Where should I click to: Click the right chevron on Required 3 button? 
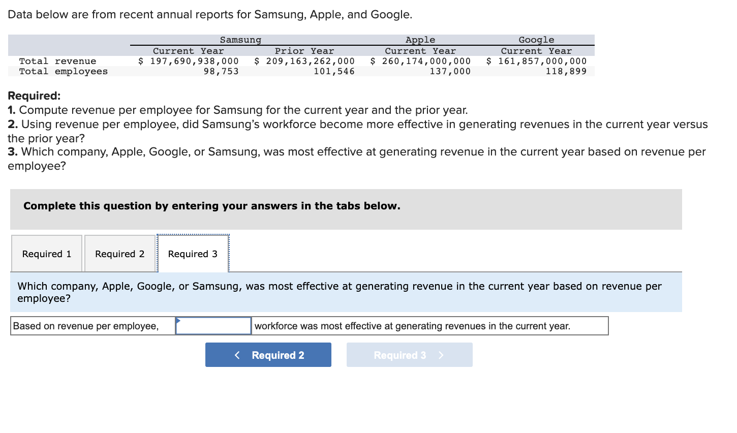441,355
